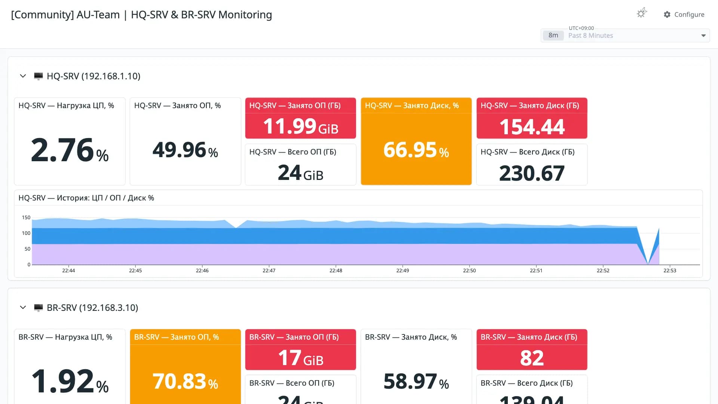Click the 154.44 HQ-SRV disk used value
The image size is (718, 404).
click(x=532, y=126)
